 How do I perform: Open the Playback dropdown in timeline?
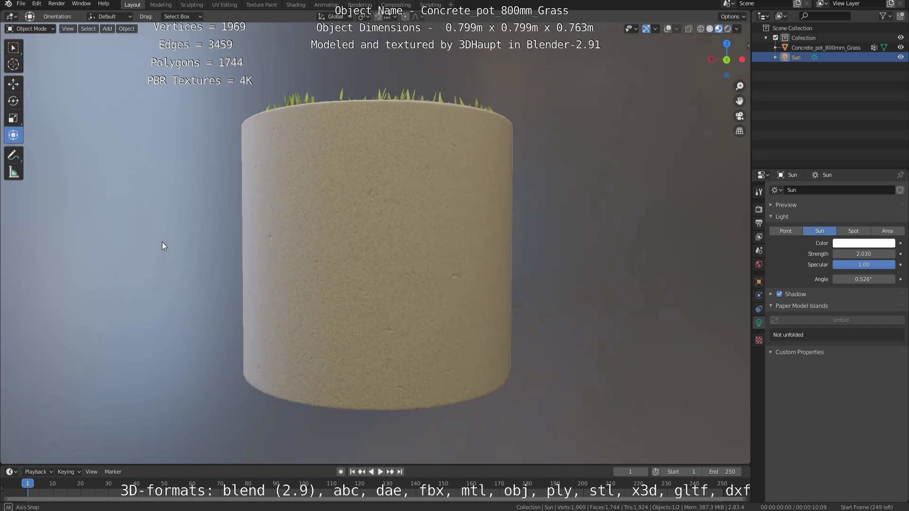[x=38, y=472]
